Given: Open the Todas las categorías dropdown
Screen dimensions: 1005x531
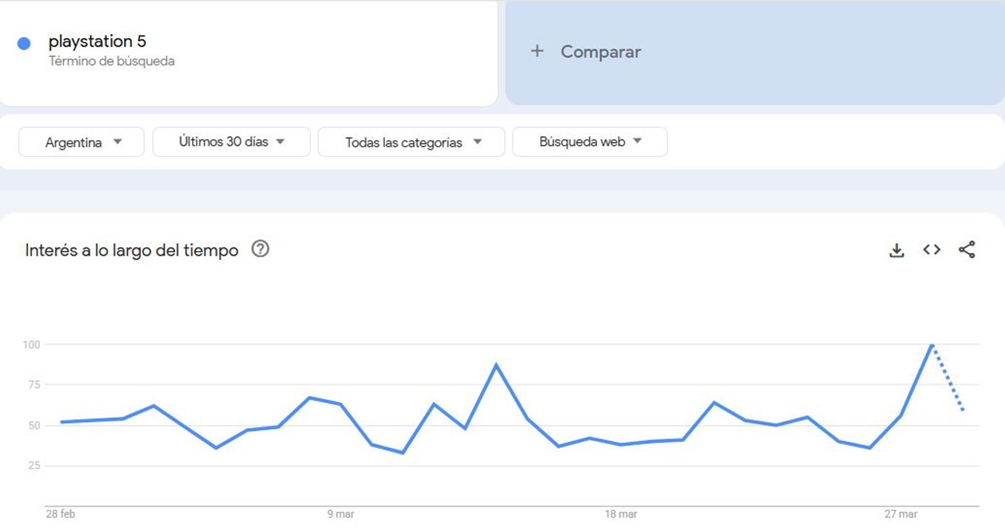Looking at the screenshot, I should [411, 142].
